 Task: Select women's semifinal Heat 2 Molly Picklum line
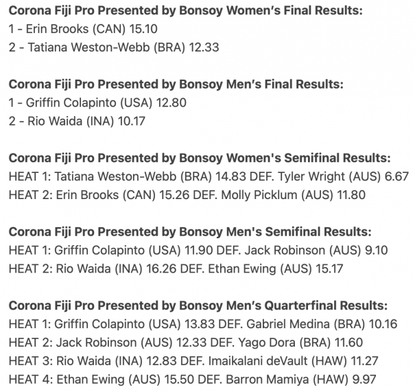click(x=187, y=195)
